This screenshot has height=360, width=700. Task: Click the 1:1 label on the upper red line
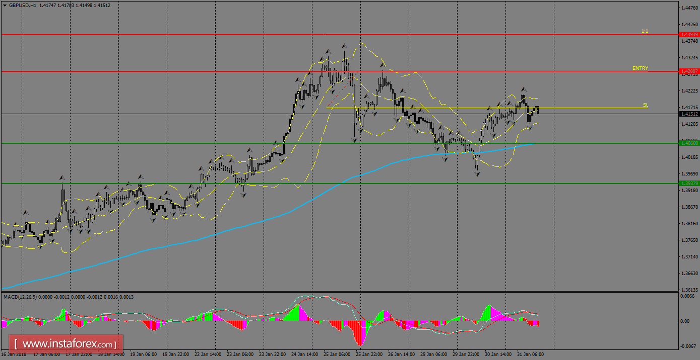tap(644, 31)
